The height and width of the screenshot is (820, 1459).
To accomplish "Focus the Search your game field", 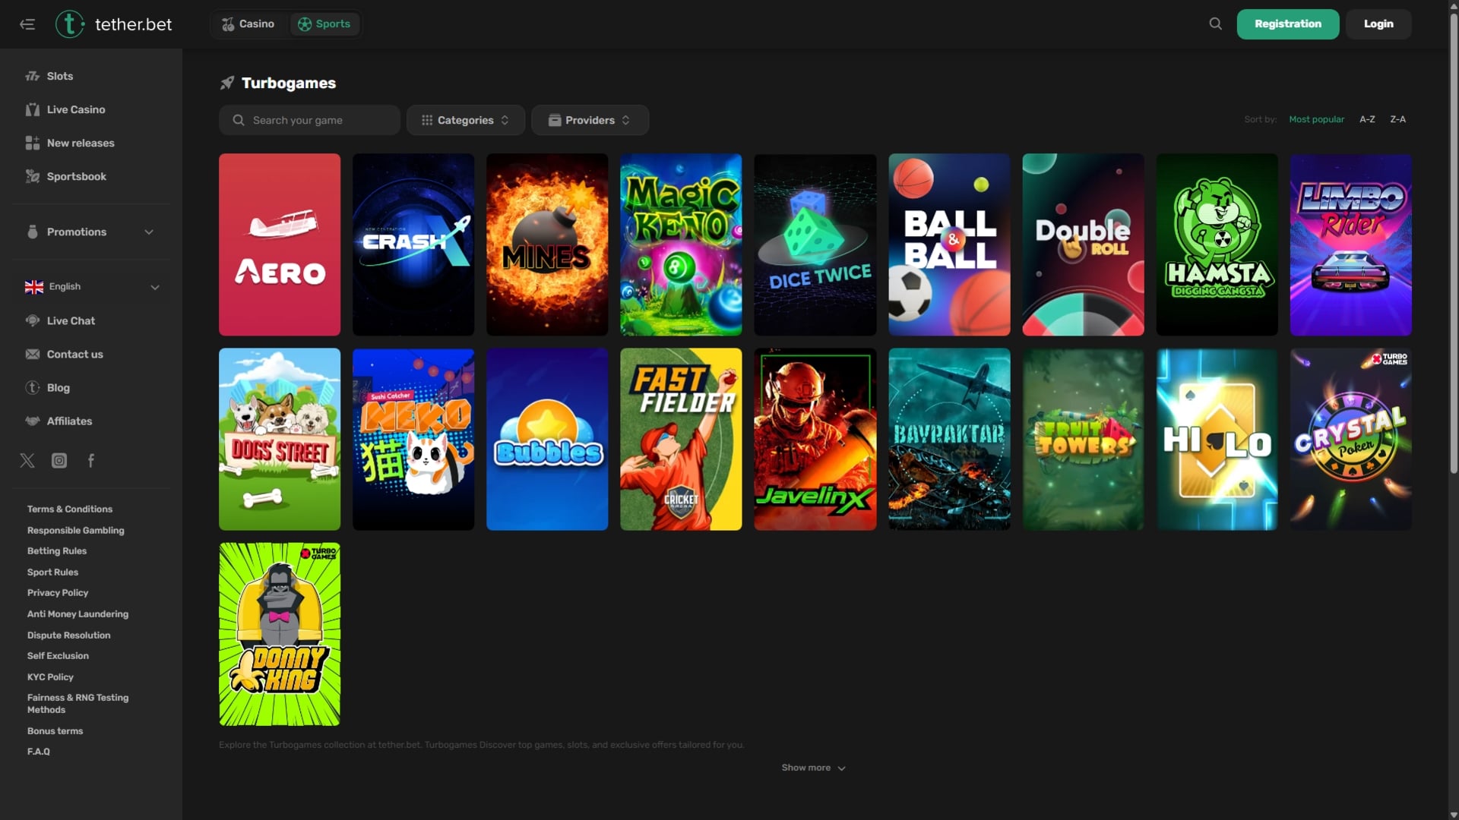I will pos(309,120).
